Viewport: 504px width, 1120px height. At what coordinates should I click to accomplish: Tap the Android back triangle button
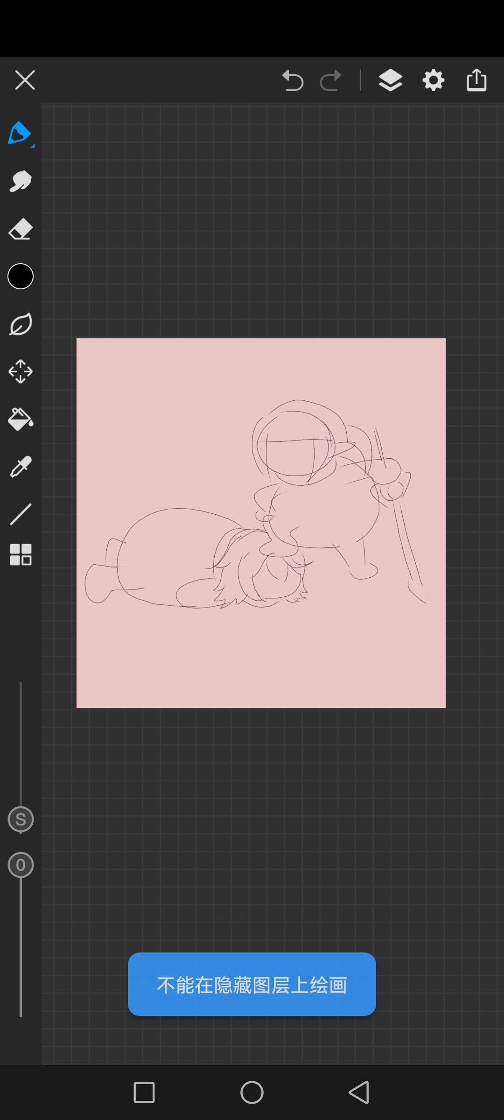[359, 1092]
